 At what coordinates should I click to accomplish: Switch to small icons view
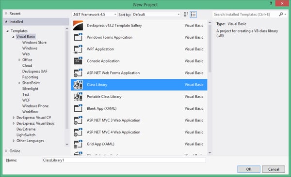186,15
